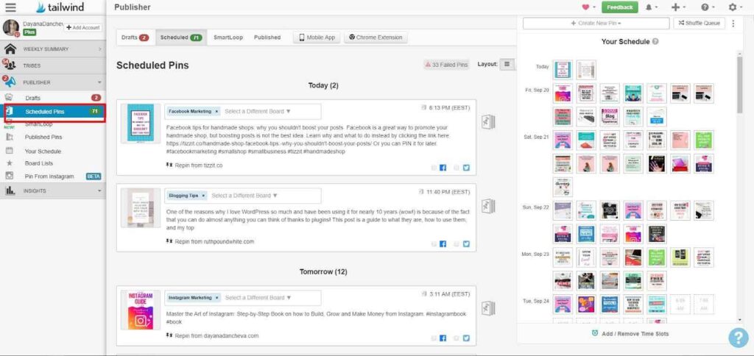754x356 pixels.
Task: Click the first Today thumbnail in schedule
Action: pos(563,70)
